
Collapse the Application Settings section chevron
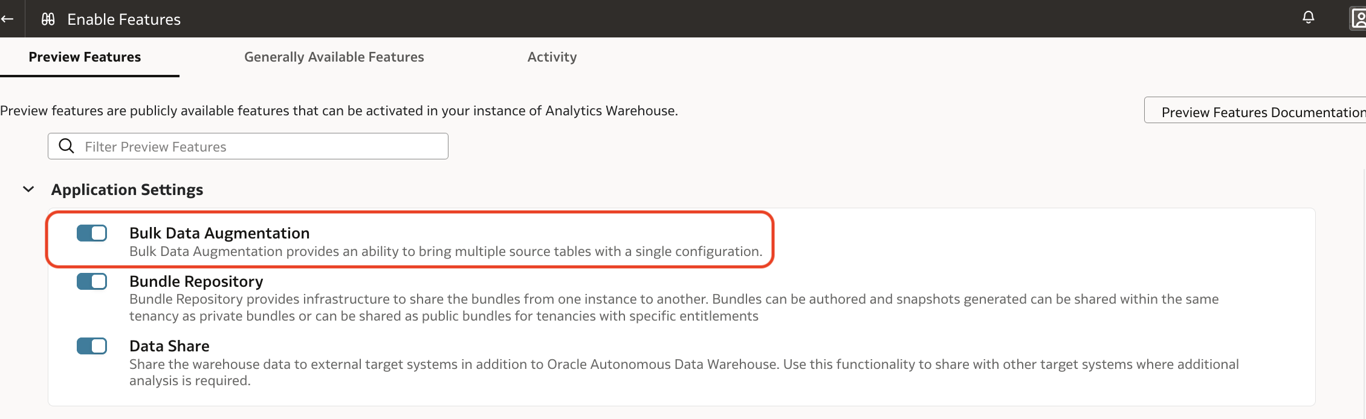click(28, 190)
